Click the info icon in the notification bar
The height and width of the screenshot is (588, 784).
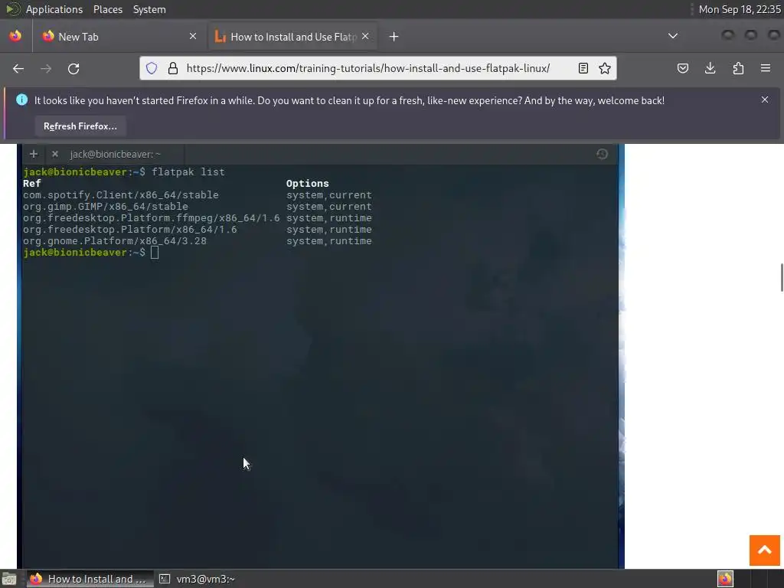21,100
